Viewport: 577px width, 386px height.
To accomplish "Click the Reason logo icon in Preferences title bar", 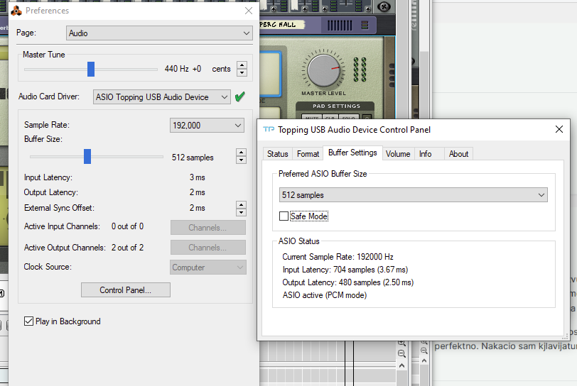I will tap(16, 11).
